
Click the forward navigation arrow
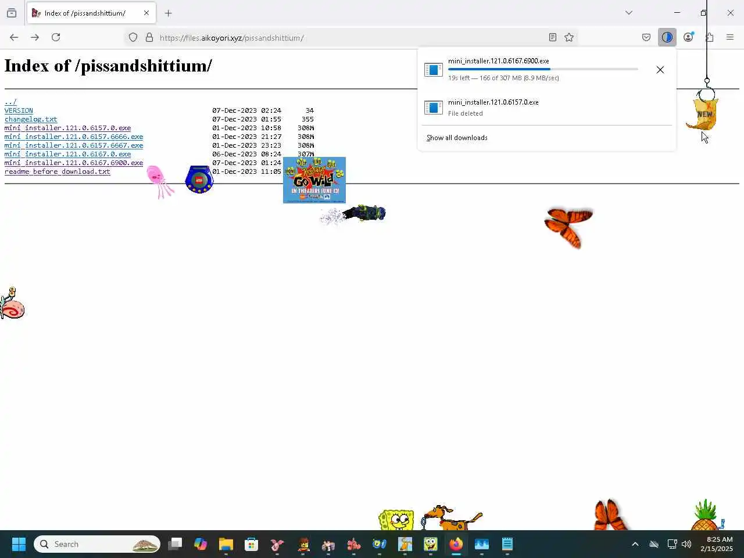pos(35,37)
